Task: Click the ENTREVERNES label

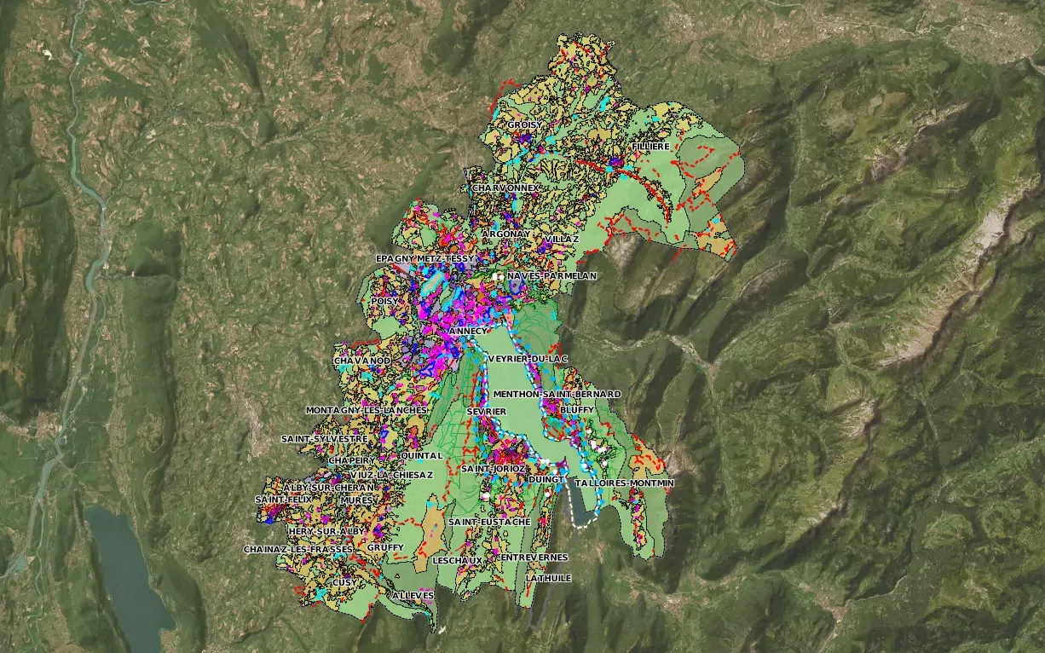Action: [534, 558]
